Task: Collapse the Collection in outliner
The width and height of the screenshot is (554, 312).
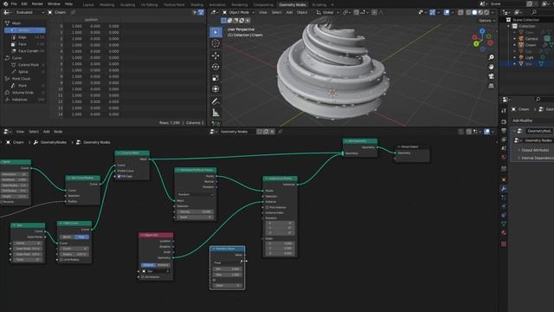Action: [x=509, y=26]
